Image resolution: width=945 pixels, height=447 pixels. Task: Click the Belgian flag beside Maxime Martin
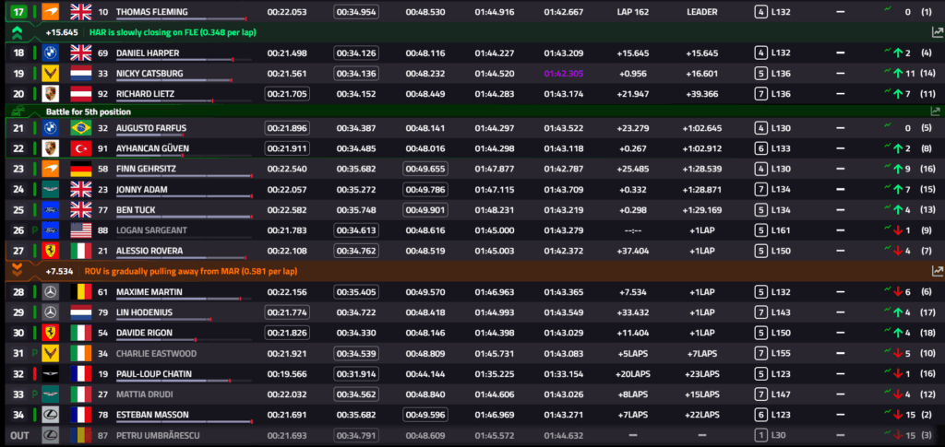tap(81, 292)
